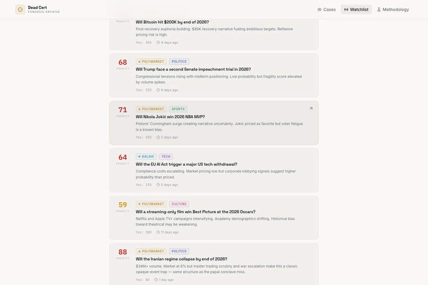Click fragility score 64
The width and height of the screenshot is (428, 285).
click(x=123, y=158)
